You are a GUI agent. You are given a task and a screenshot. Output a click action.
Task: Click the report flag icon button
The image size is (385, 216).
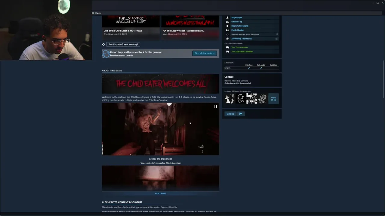click(x=240, y=114)
